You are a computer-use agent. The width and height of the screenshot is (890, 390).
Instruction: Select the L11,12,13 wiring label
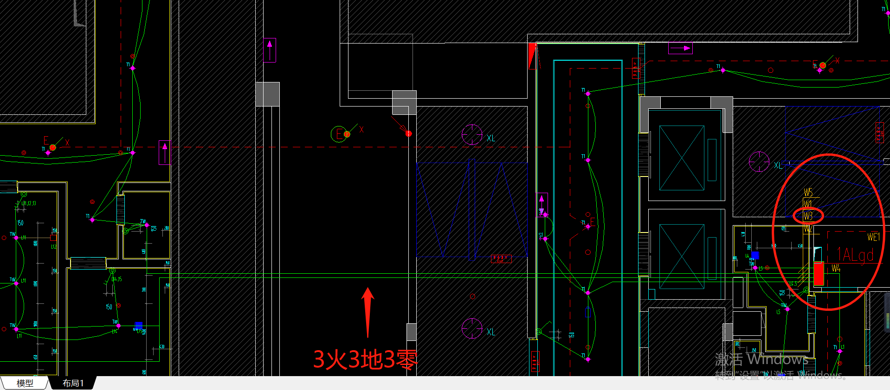(x=28, y=203)
